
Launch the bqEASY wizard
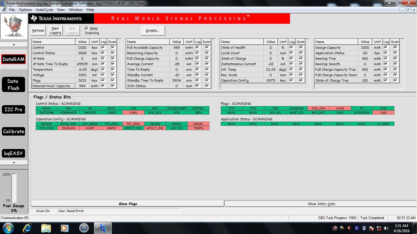point(14,153)
